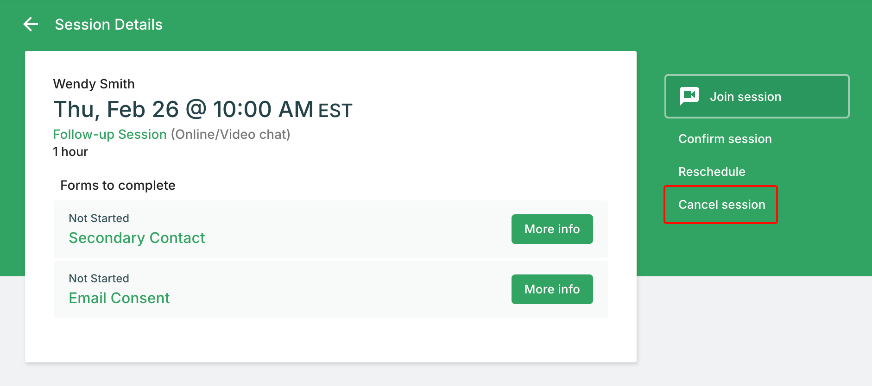Click the Online/Video chat label
The image size is (872, 386).
[230, 134]
